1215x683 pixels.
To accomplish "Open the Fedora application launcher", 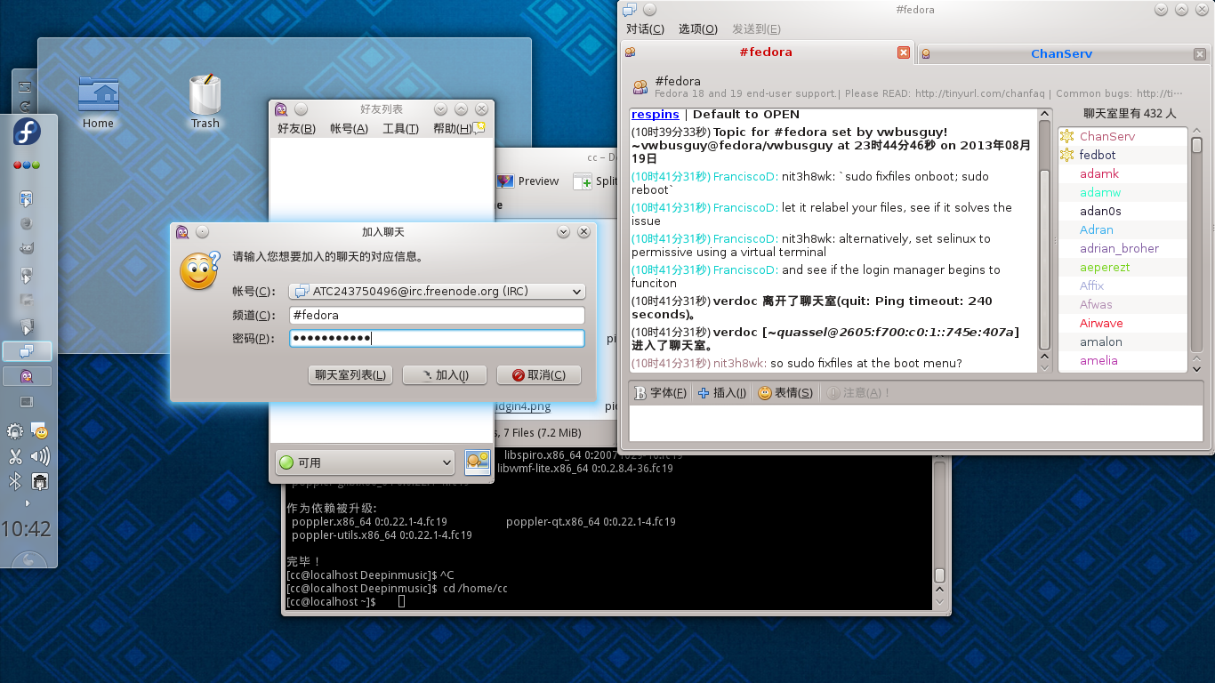I will tap(27, 133).
